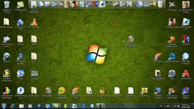
Task: Open the GTA music folder icon
Action: (x=89, y=92)
